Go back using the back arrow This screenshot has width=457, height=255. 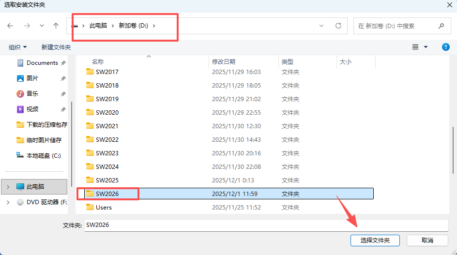click(10, 26)
